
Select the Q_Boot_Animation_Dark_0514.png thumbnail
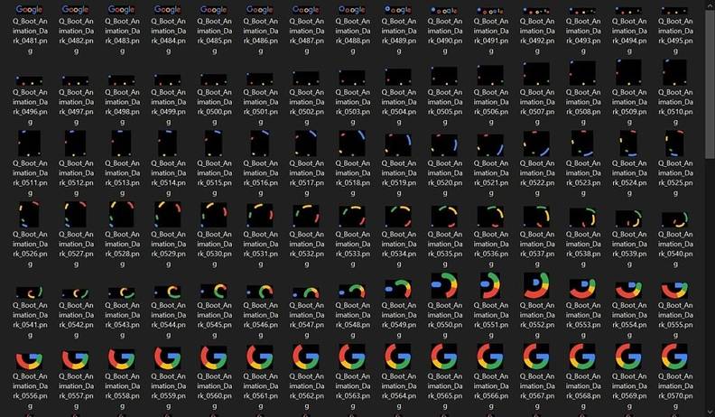(168, 144)
